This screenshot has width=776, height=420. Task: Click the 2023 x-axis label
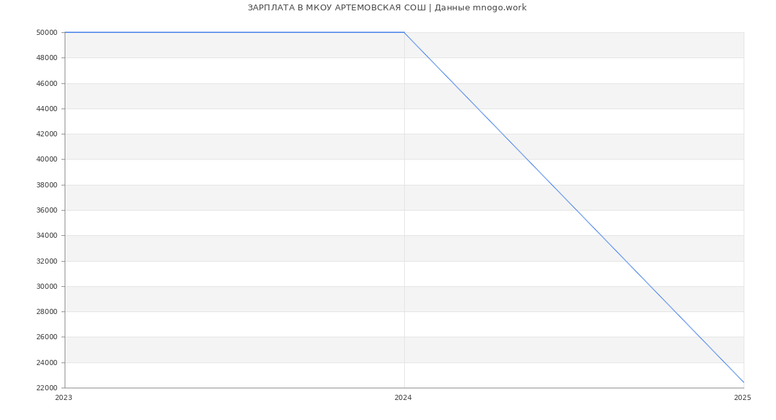pyautogui.click(x=63, y=398)
